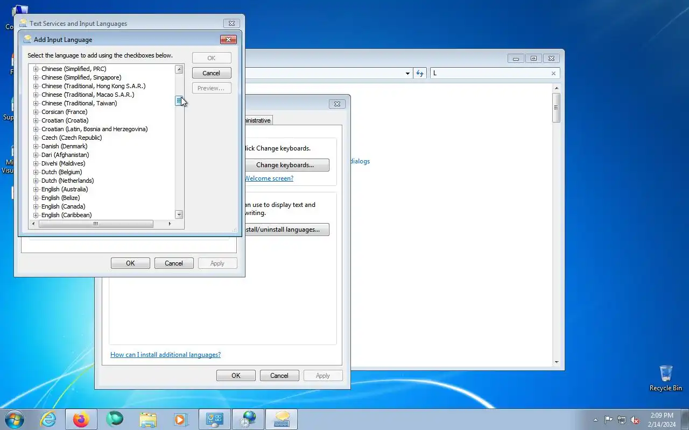Click the network tray icon
The image size is (689, 430).
622,420
